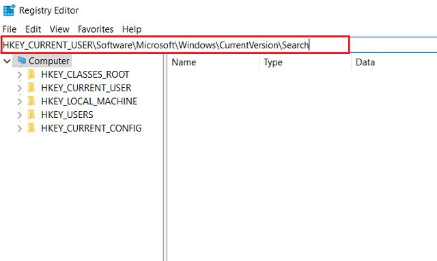Select HKEY_CLASSES_ROOT label in tree

coord(85,74)
